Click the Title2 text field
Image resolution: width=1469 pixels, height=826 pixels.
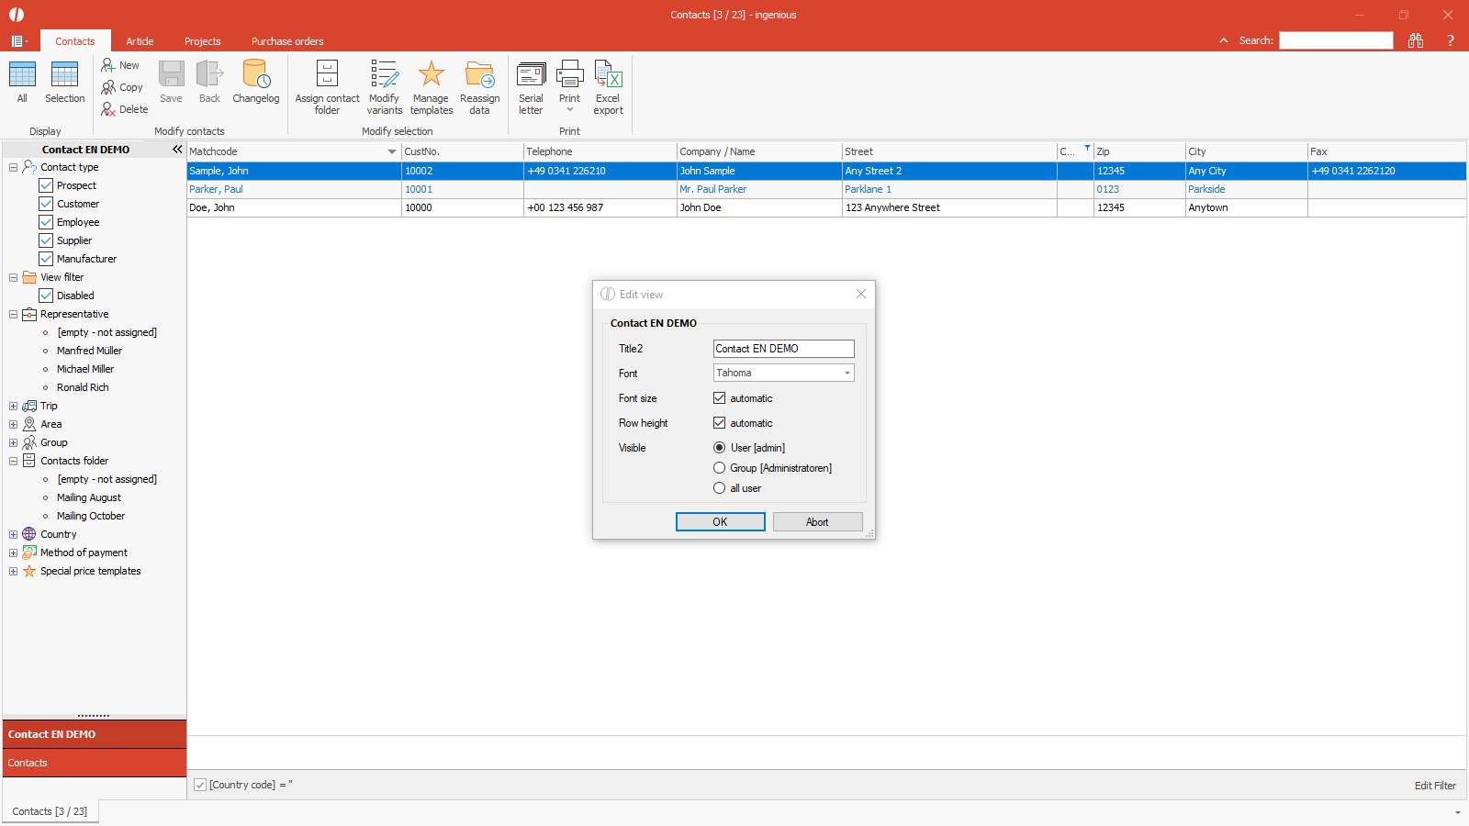pyautogui.click(x=783, y=349)
